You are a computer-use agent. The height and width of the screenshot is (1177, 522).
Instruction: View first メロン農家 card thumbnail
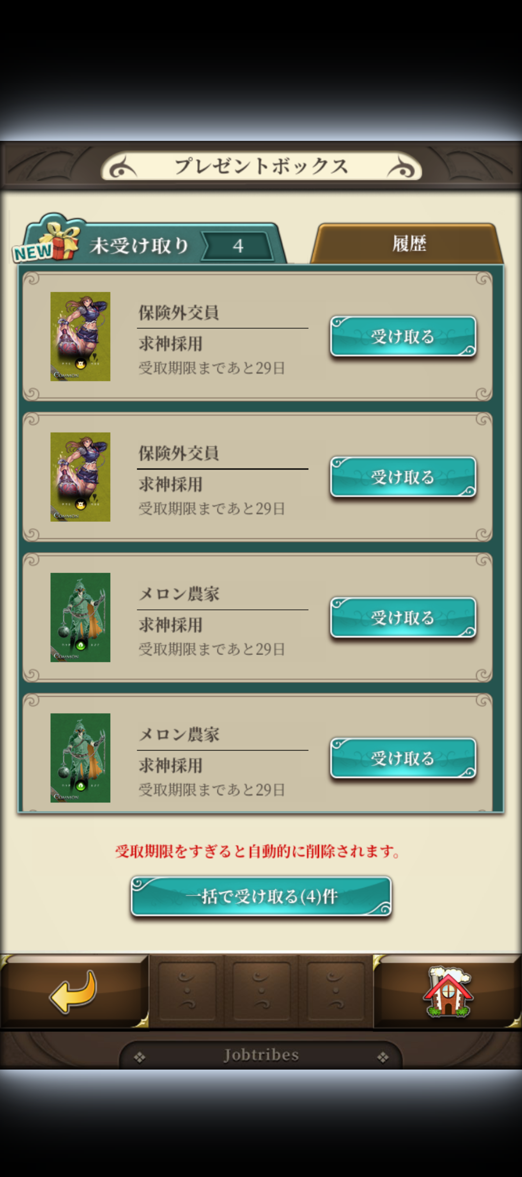pyautogui.click(x=80, y=618)
